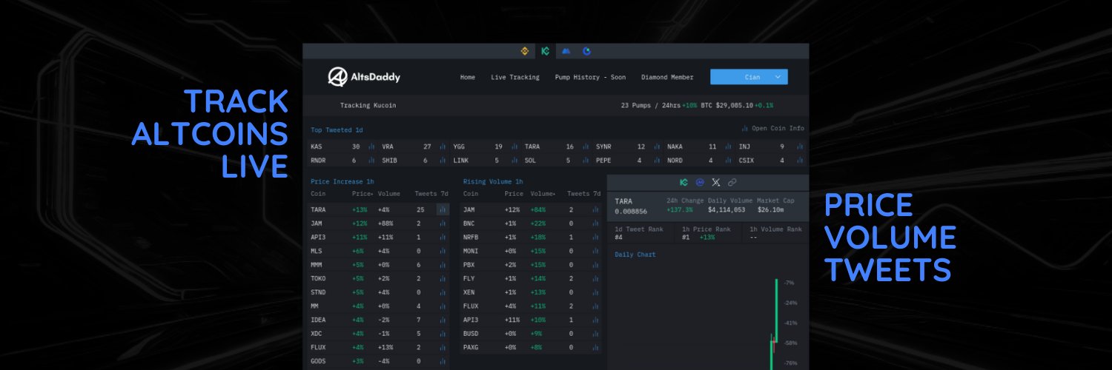Image resolution: width=1112 pixels, height=370 pixels.
Task: Click the Tracking Kucoin label
Action: click(368, 105)
